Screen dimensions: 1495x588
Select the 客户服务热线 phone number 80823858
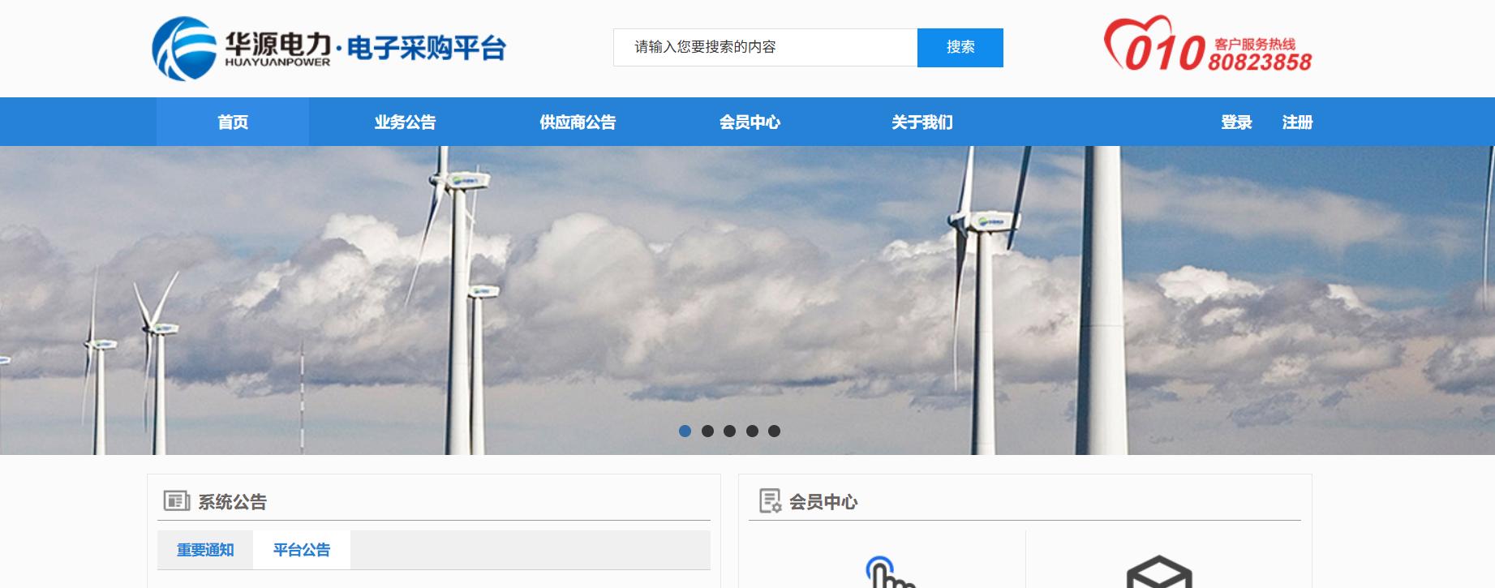pyautogui.click(x=1260, y=62)
